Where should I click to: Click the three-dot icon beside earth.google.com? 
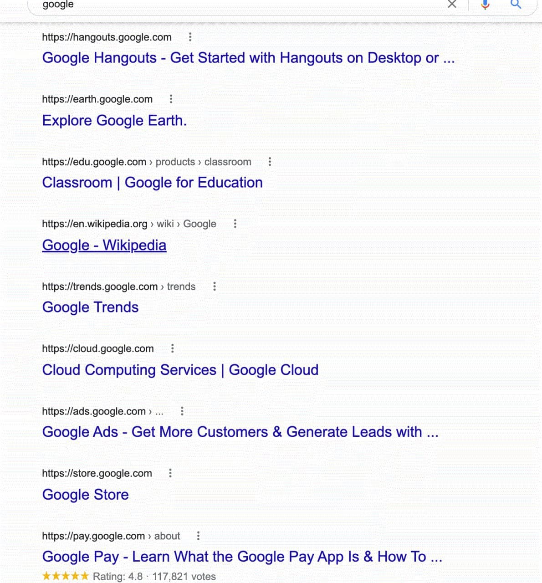(171, 98)
